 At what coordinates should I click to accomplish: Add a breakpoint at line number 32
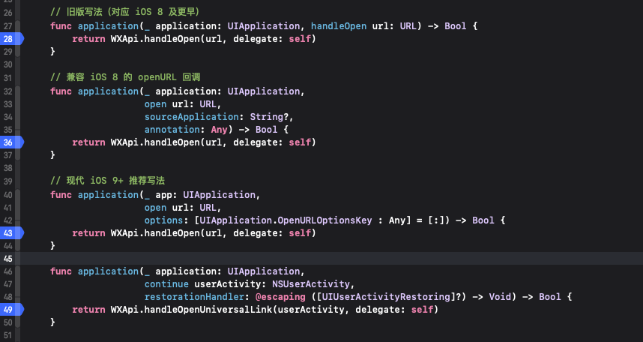[7, 91]
